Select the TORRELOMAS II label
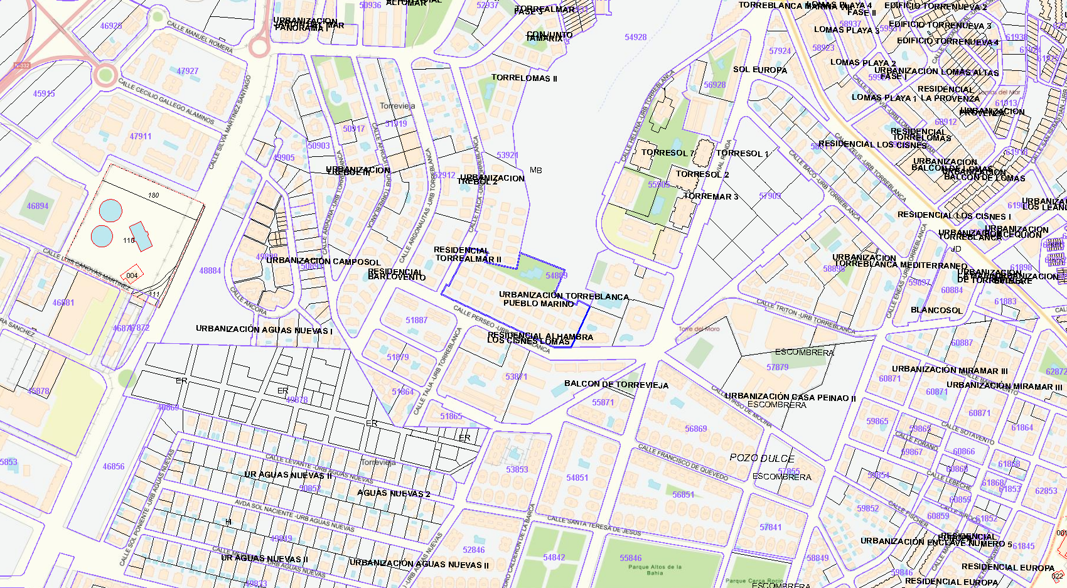The height and width of the screenshot is (588, 1067). 523,78
